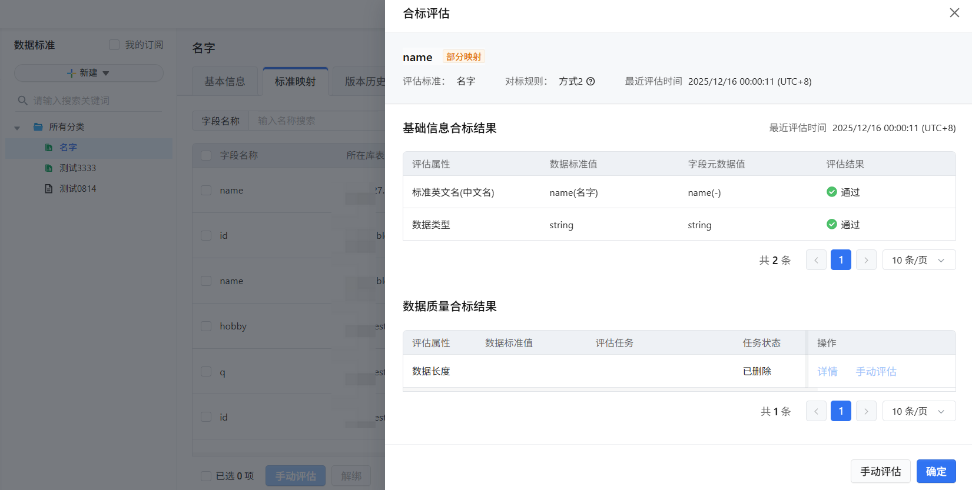Click the search magnifier icon in sidebar
This screenshot has width=972, height=490.
pos(23,101)
